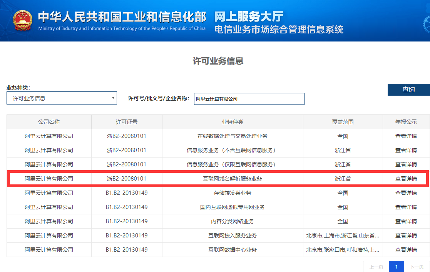
Task: Click the 公司名称 column header
Action: pos(49,122)
